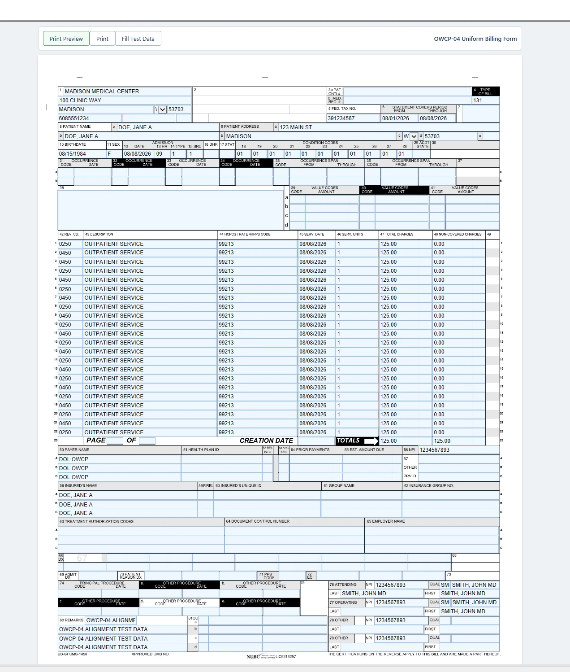Select treatment authorization codes row A field

pos(141,531)
